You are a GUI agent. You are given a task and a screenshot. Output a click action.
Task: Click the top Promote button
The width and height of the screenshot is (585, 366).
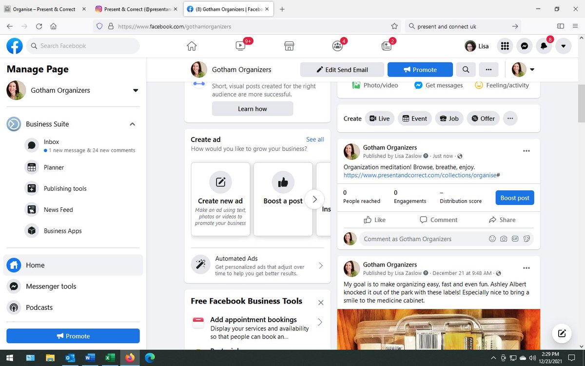(420, 70)
